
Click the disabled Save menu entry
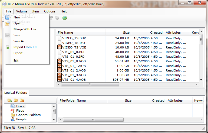(x=27, y=35)
